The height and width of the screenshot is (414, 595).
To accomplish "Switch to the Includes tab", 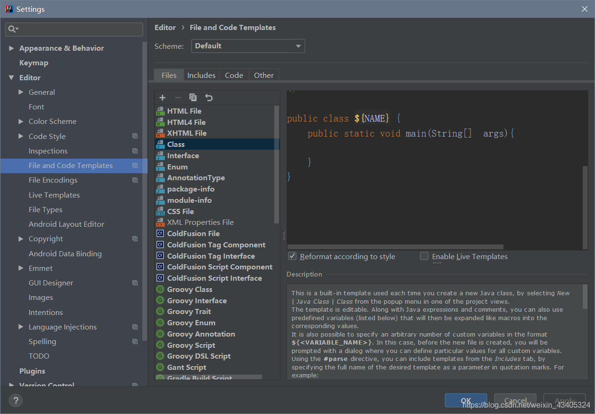I will point(201,75).
